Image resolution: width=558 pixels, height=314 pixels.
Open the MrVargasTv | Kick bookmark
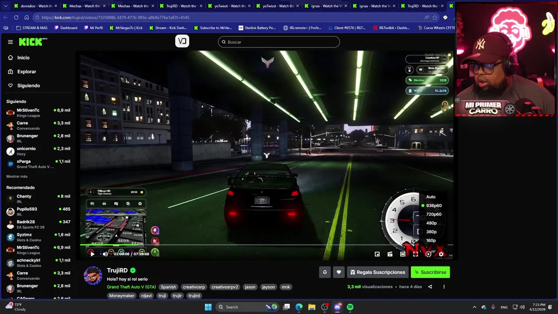pyautogui.click(x=126, y=28)
